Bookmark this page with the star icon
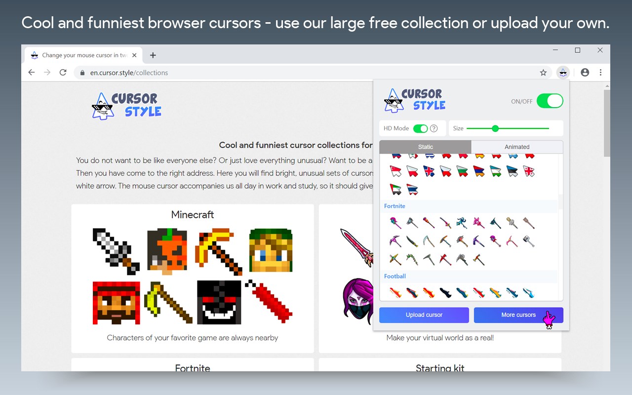Viewport: 632px width, 395px height. pos(543,73)
